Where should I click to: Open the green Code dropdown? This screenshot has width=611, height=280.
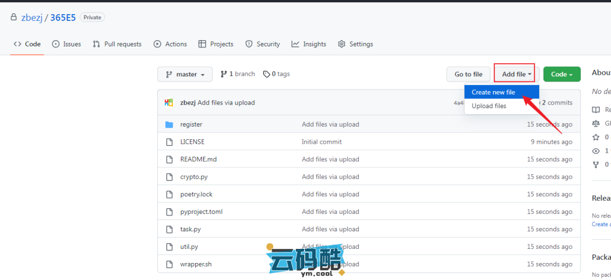561,74
